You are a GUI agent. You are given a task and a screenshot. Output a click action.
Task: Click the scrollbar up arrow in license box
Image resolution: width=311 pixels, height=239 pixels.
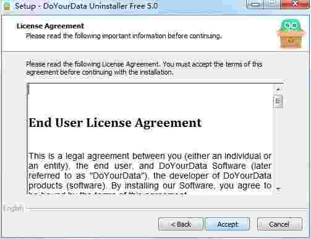tap(278, 89)
